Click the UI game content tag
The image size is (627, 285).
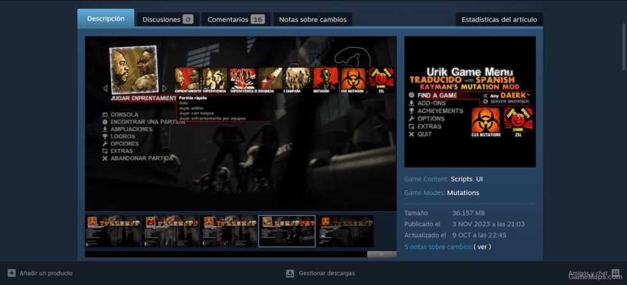click(479, 179)
